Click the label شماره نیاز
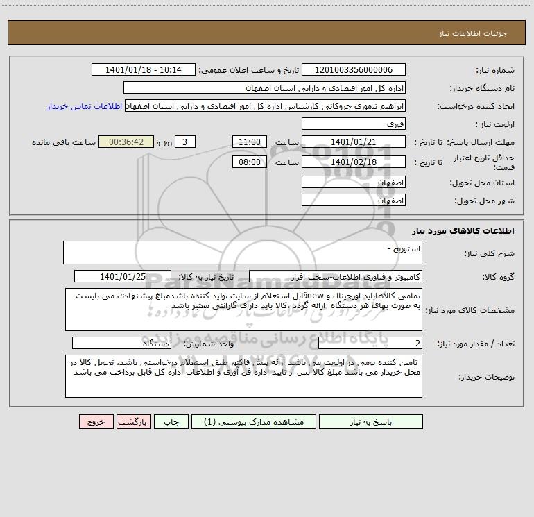 pyautogui.click(x=495, y=71)
